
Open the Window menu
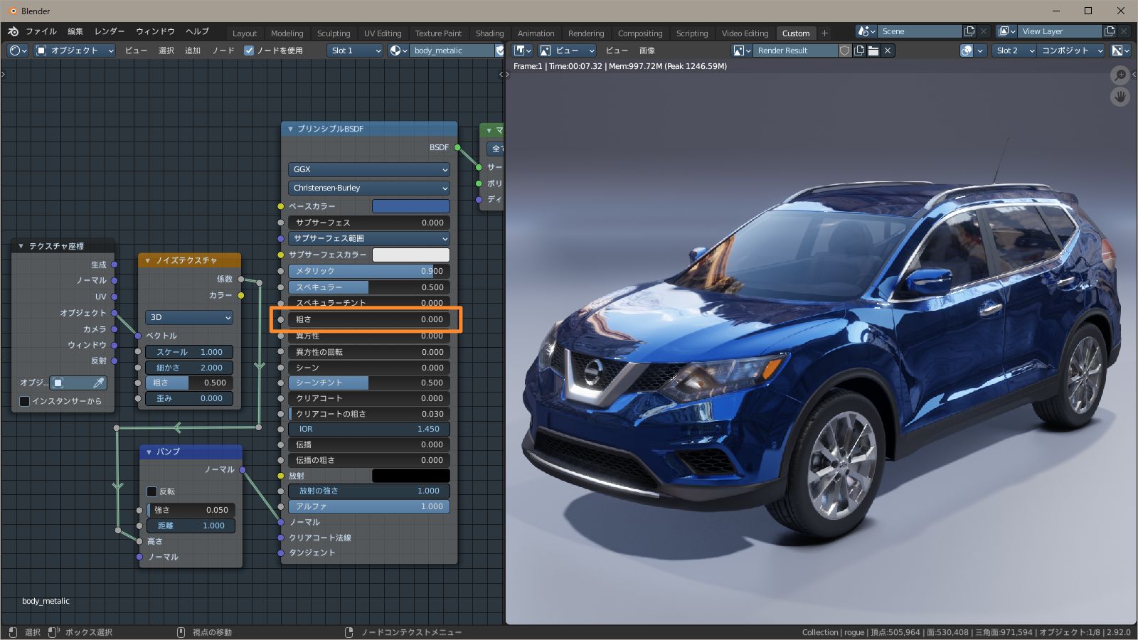coord(155,31)
